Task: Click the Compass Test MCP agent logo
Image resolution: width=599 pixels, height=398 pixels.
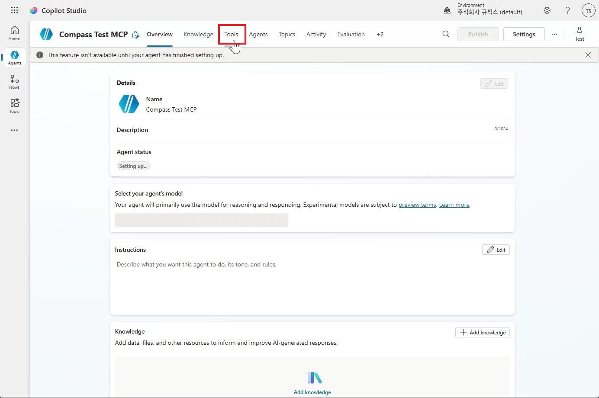Action: (x=46, y=34)
